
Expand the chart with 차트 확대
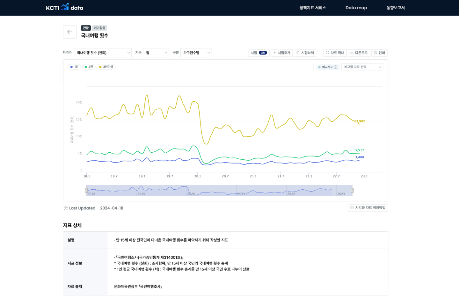point(335,53)
